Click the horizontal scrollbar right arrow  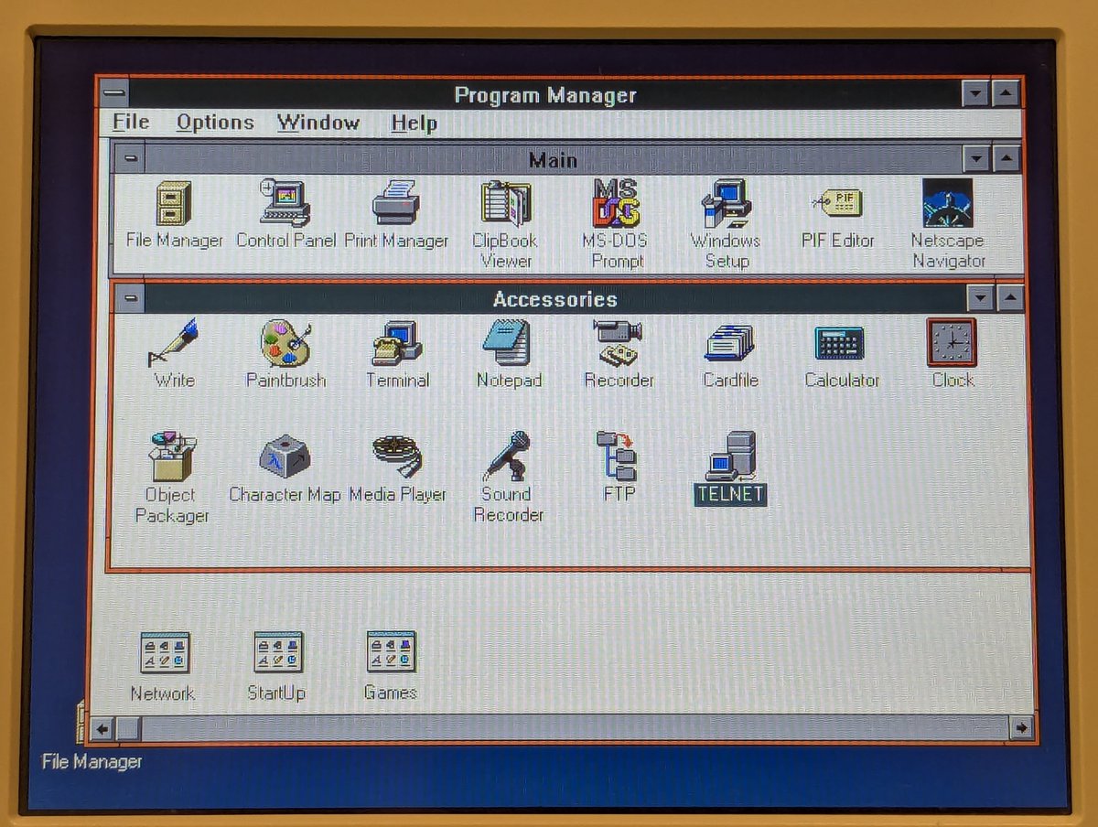click(1022, 728)
